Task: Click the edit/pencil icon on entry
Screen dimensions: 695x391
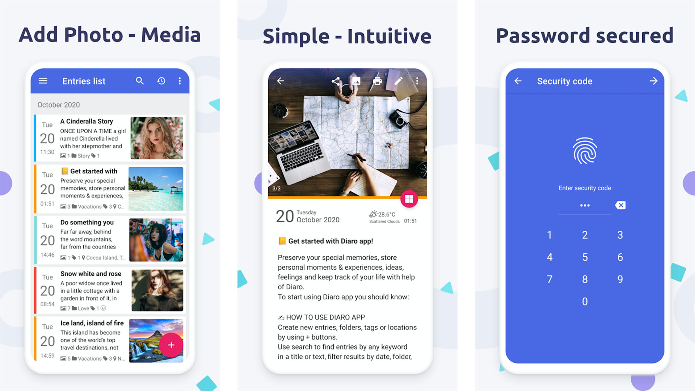Action: point(397,80)
